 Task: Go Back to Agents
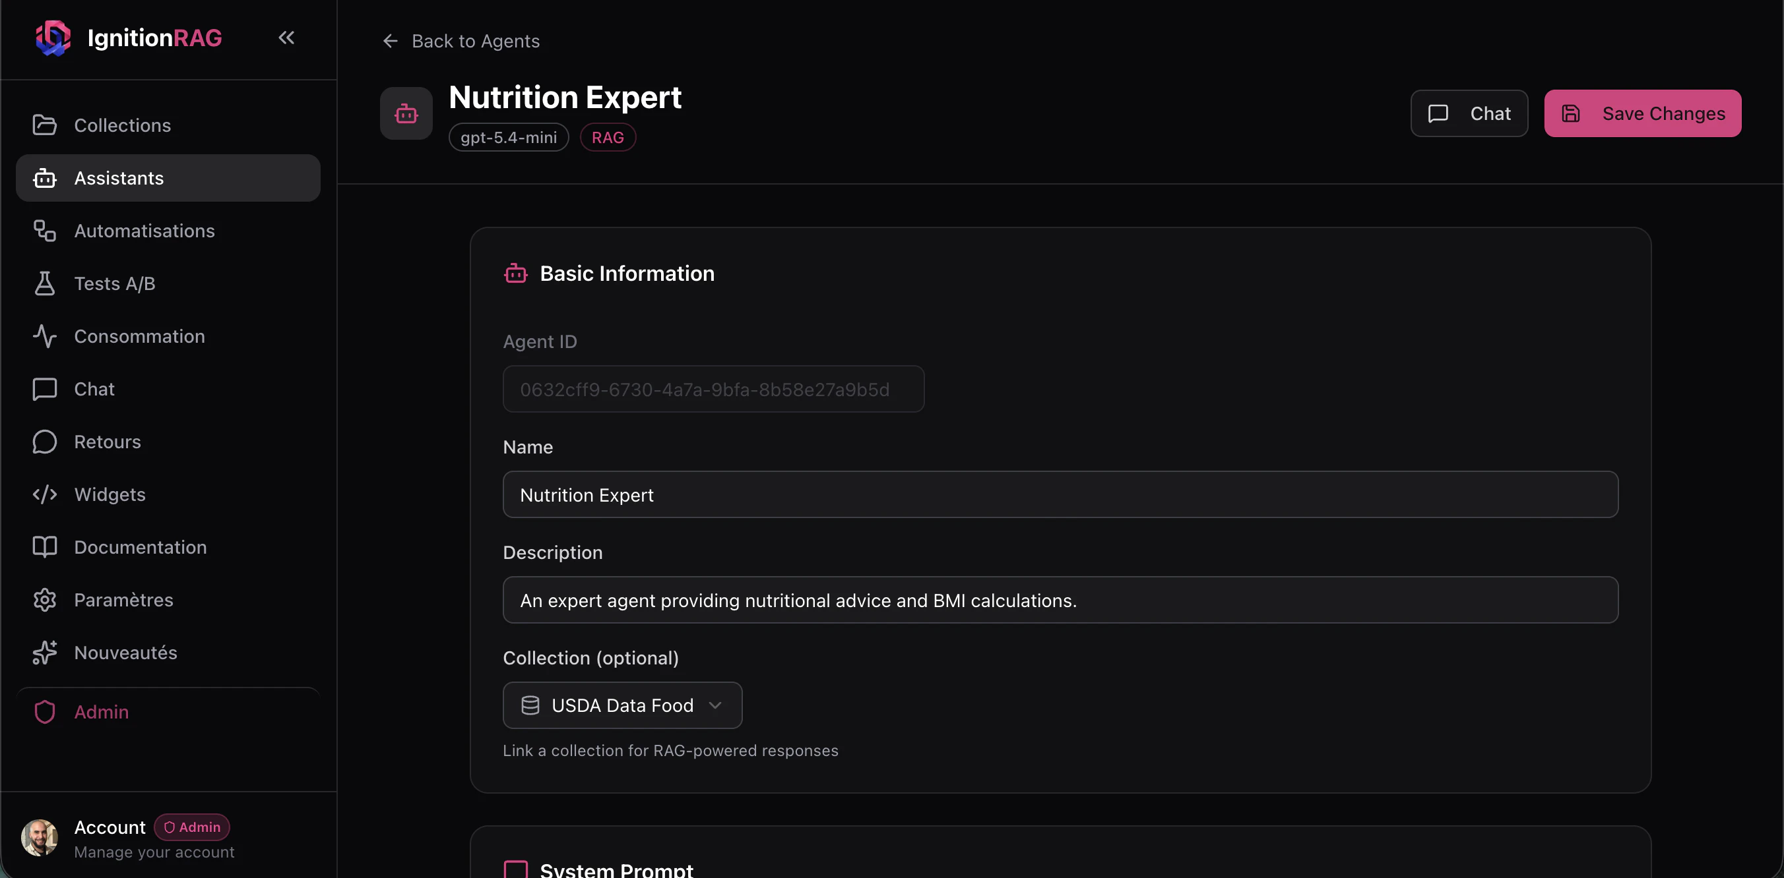click(461, 41)
